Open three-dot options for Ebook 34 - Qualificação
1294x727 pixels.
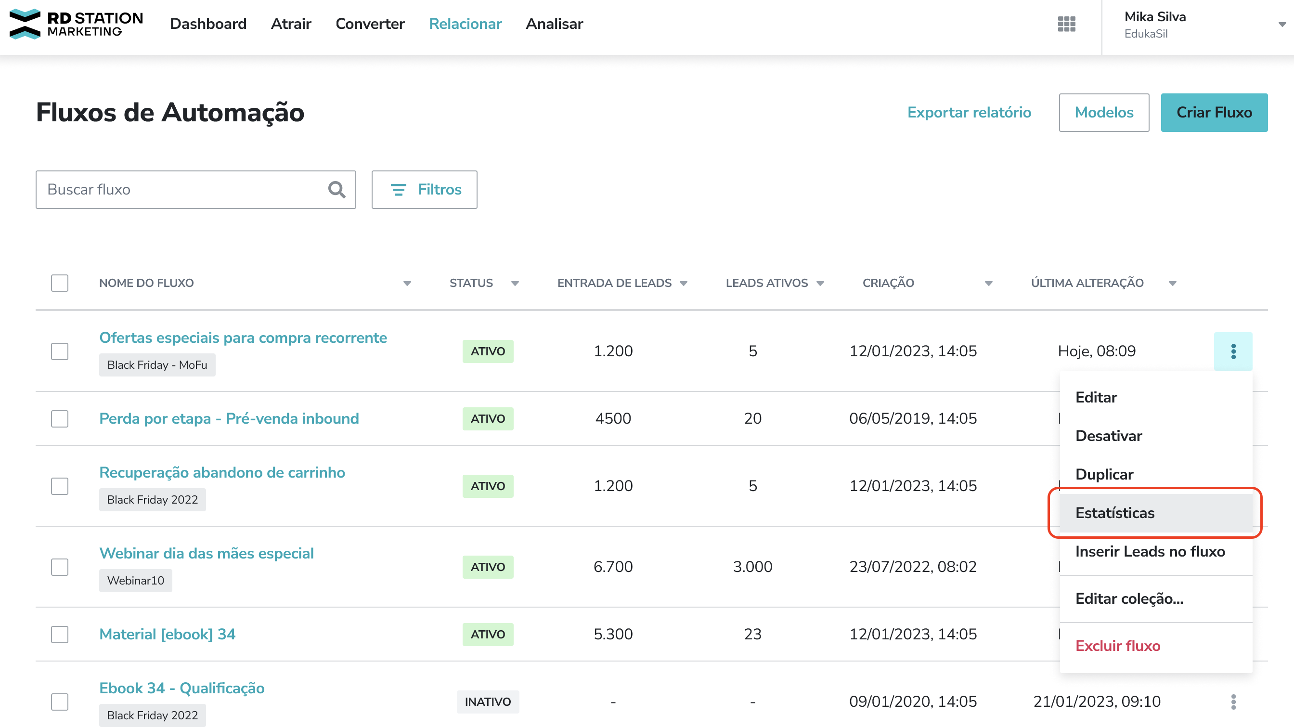(1233, 701)
